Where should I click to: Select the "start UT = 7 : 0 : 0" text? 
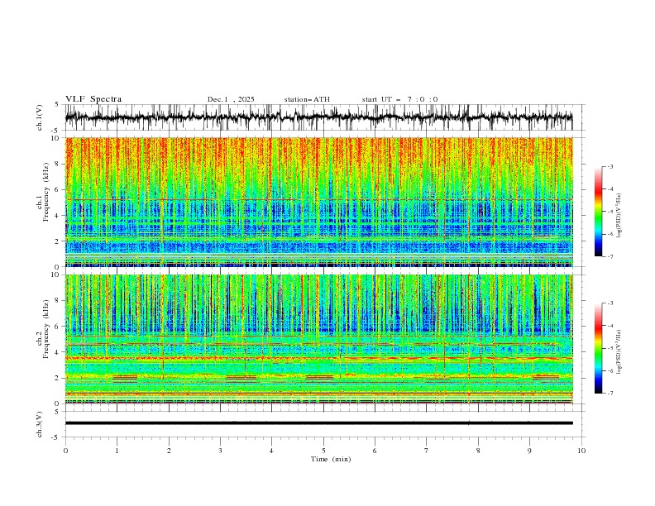[x=399, y=99]
